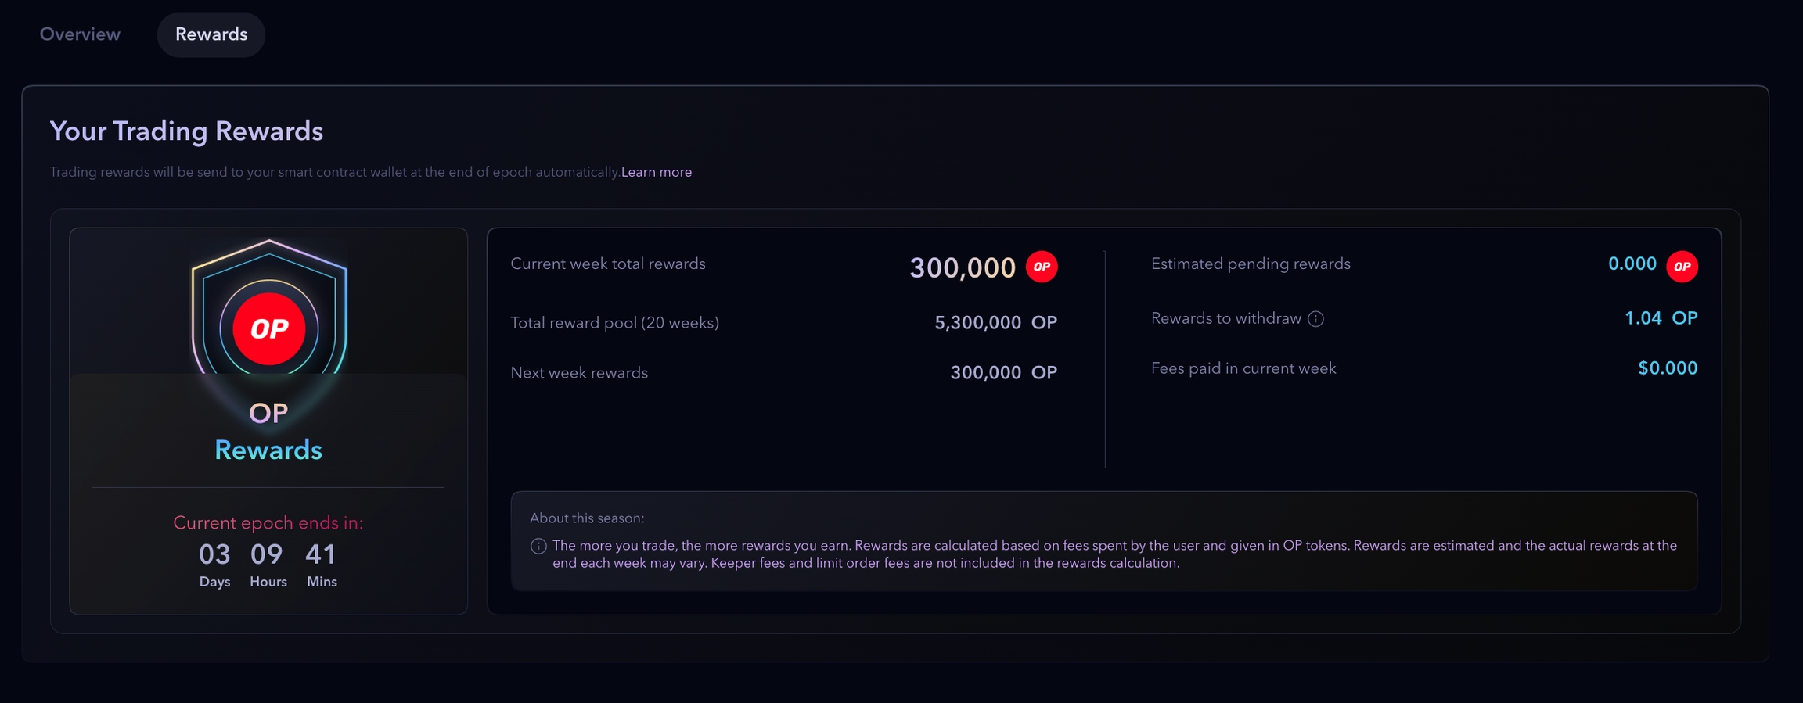Image resolution: width=1803 pixels, height=703 pixels.
Task: Click the 41 Mins countdown number
Action: click(x=321, y=555)
